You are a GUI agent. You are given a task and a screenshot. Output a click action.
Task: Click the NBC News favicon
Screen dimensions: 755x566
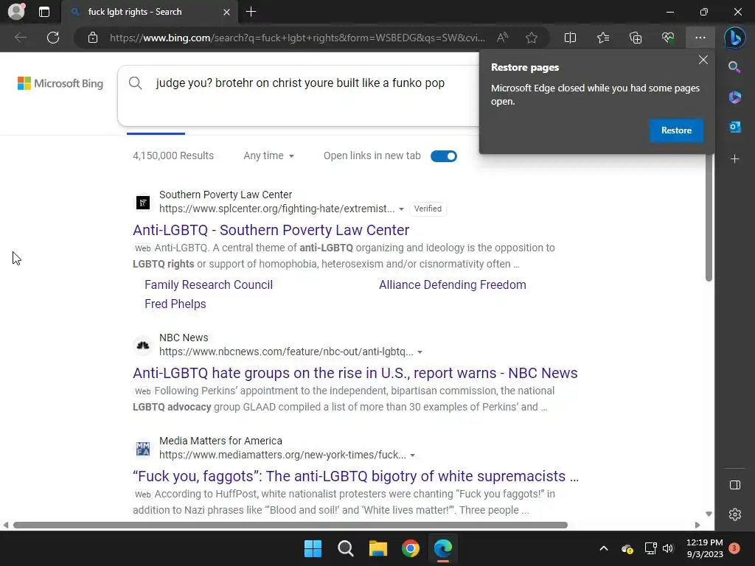point(143,345)
